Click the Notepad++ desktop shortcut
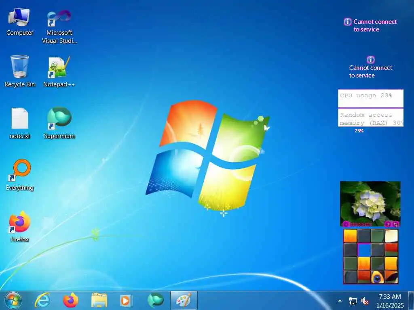 59,71
